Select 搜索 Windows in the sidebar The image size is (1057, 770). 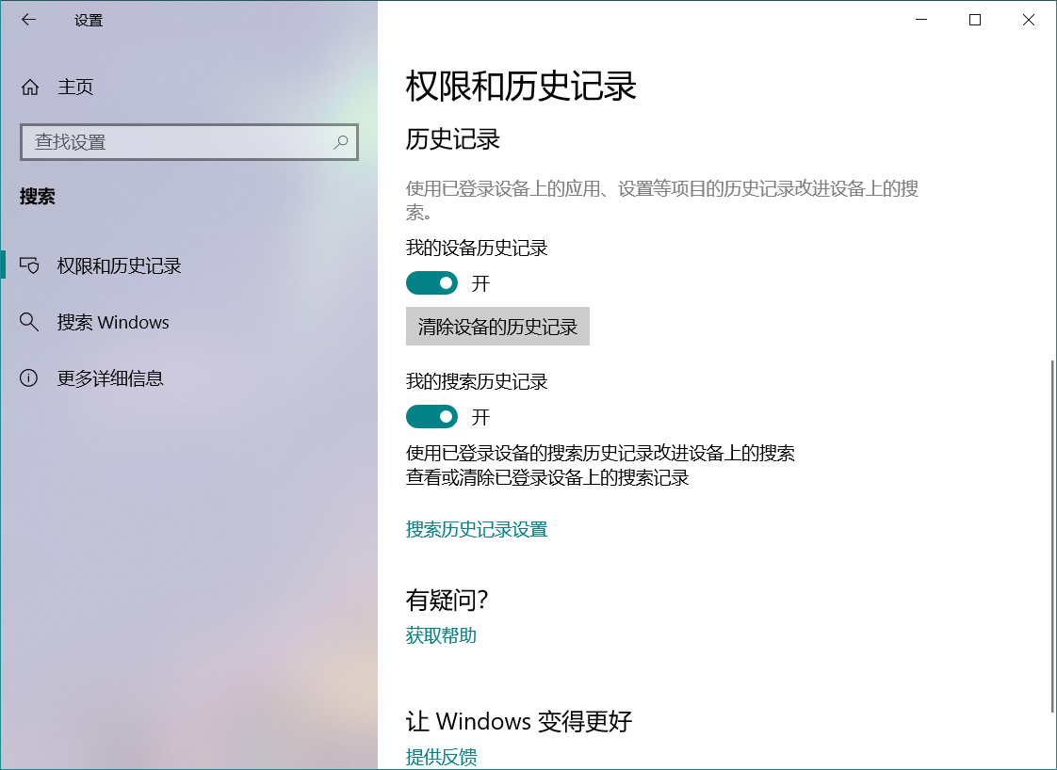(188, 322)
